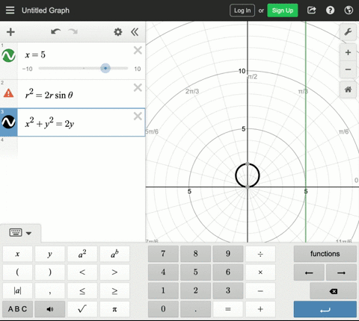Click the greater than key

click(x=114, y=272)
